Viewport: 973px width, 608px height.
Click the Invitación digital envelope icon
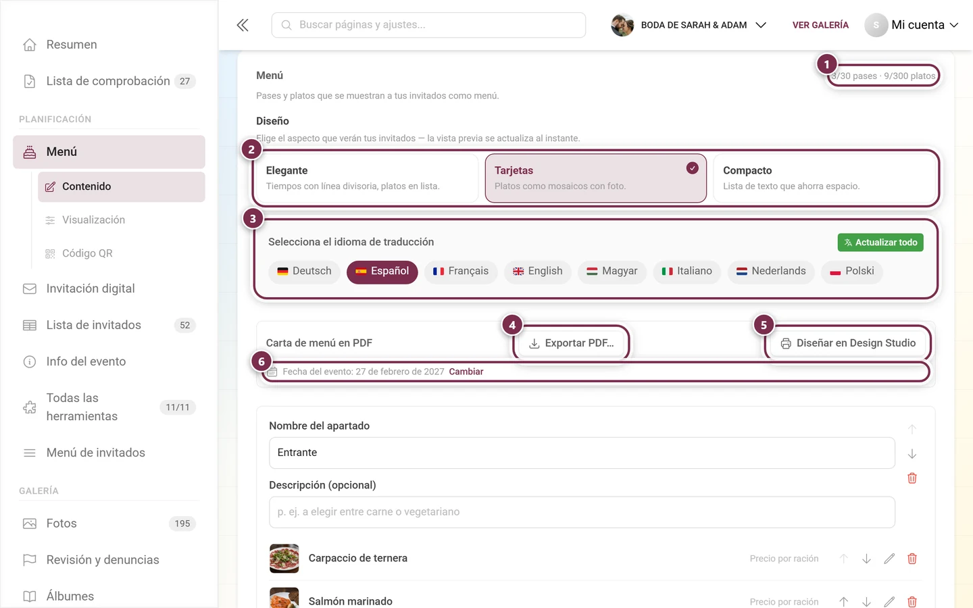(30, 288)
